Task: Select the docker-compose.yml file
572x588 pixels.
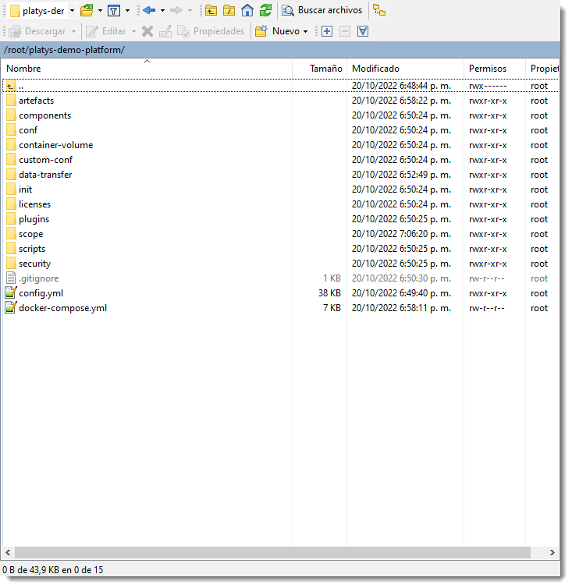Action: coord(62,308)
